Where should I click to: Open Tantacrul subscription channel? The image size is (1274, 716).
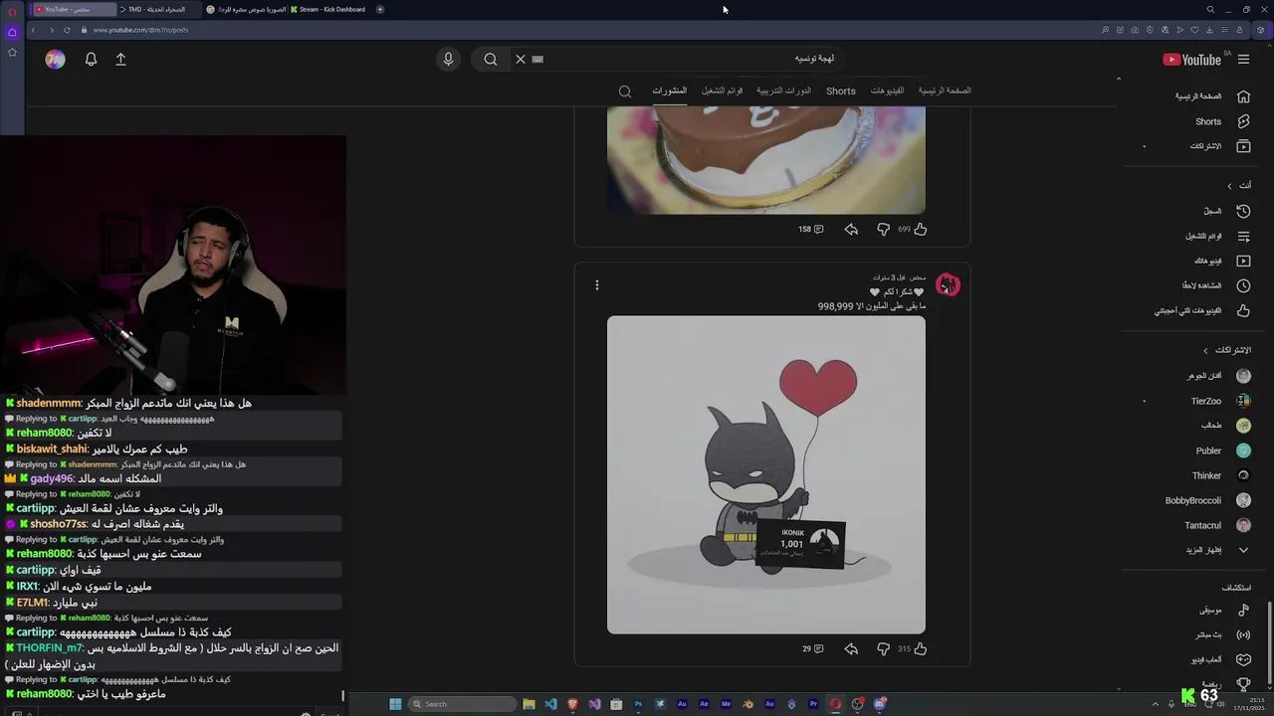pos(1217,525)
